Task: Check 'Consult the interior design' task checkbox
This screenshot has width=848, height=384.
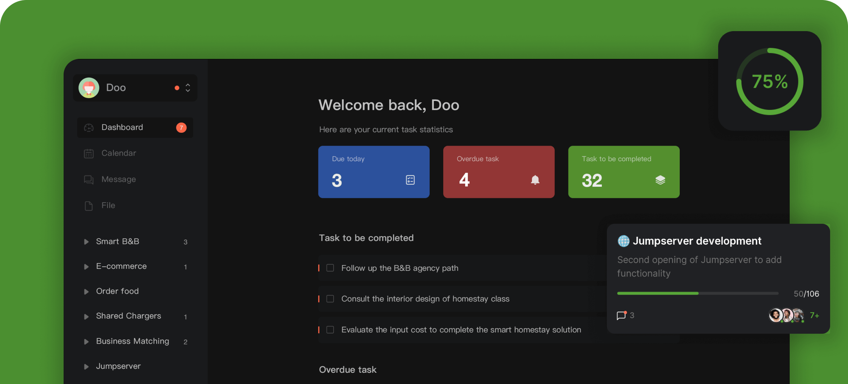Action: tap(330, 299)
